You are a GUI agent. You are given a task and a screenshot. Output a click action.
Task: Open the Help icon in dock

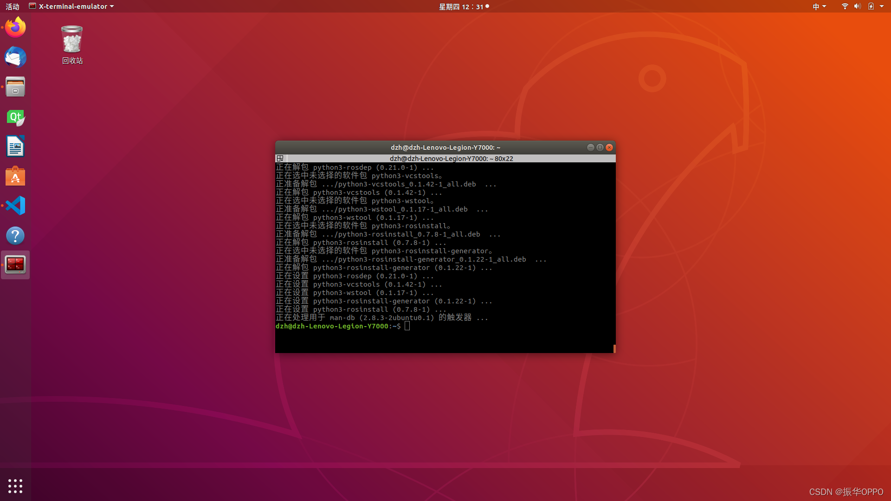15,236
